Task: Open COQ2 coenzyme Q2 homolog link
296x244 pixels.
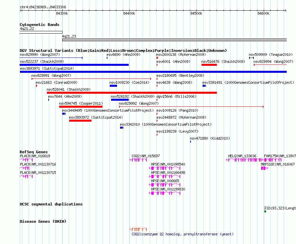Action: tap(183, 234)
